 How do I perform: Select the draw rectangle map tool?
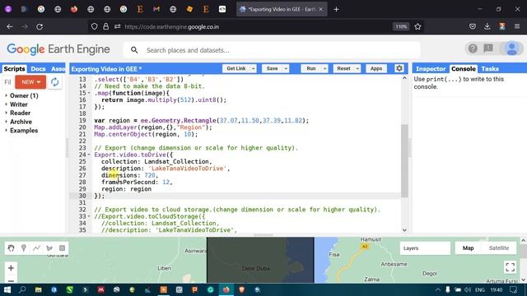click(63, 248)
